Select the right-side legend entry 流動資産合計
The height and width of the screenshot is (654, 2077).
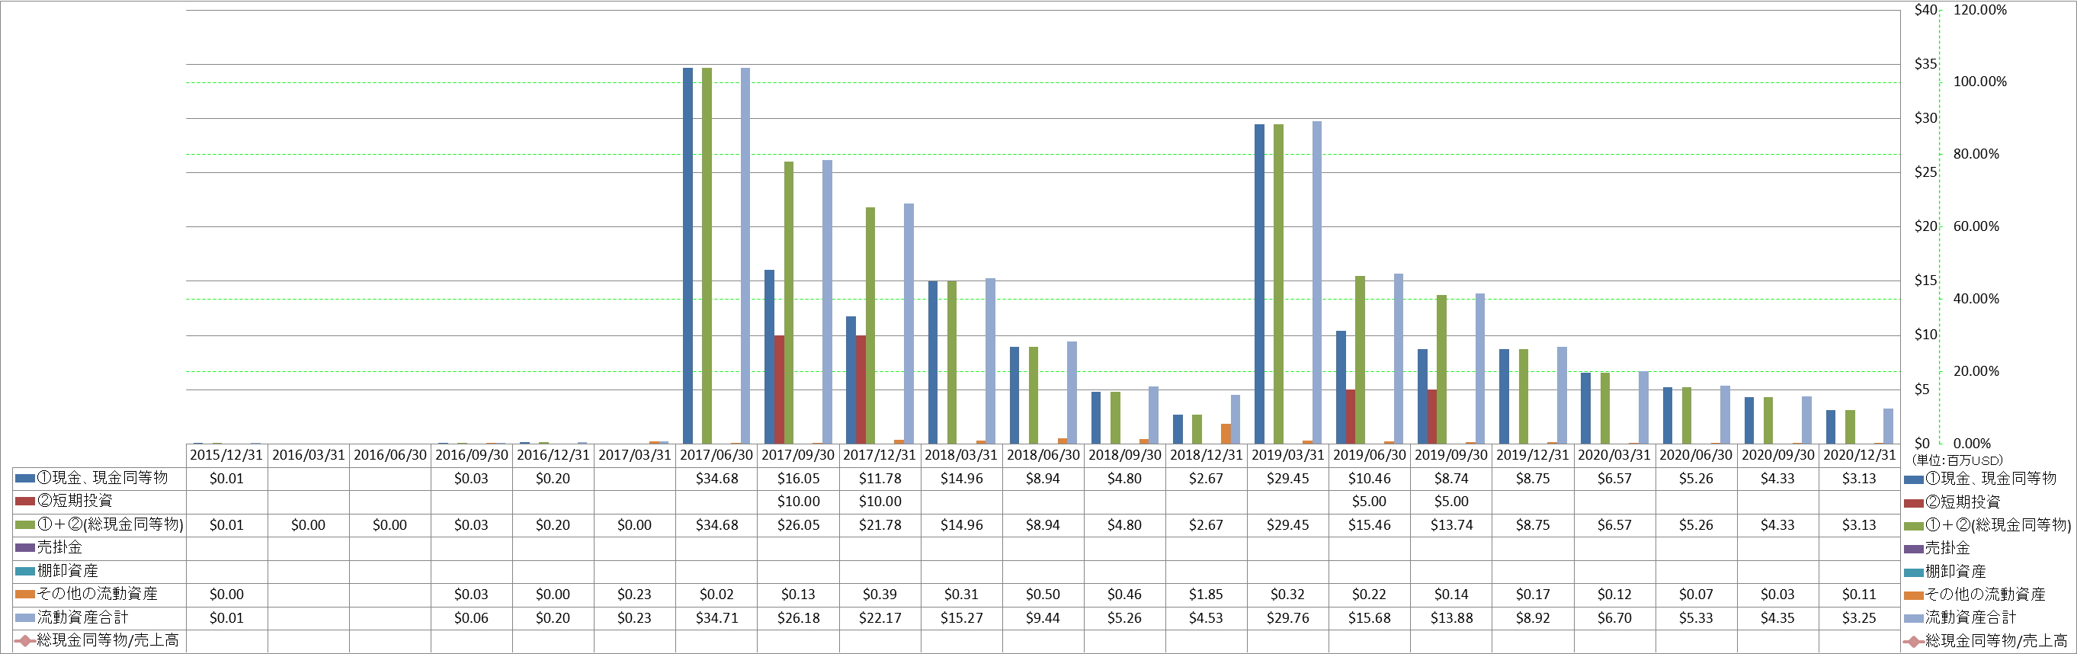click(x=1960, y=617)
